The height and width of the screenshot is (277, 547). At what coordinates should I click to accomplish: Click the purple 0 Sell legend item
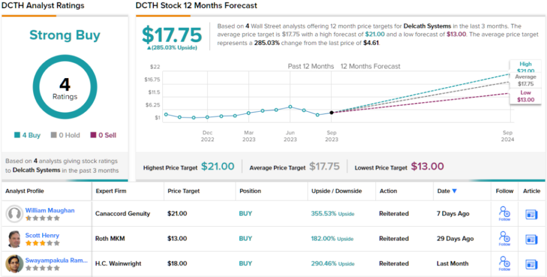point(103,136)
